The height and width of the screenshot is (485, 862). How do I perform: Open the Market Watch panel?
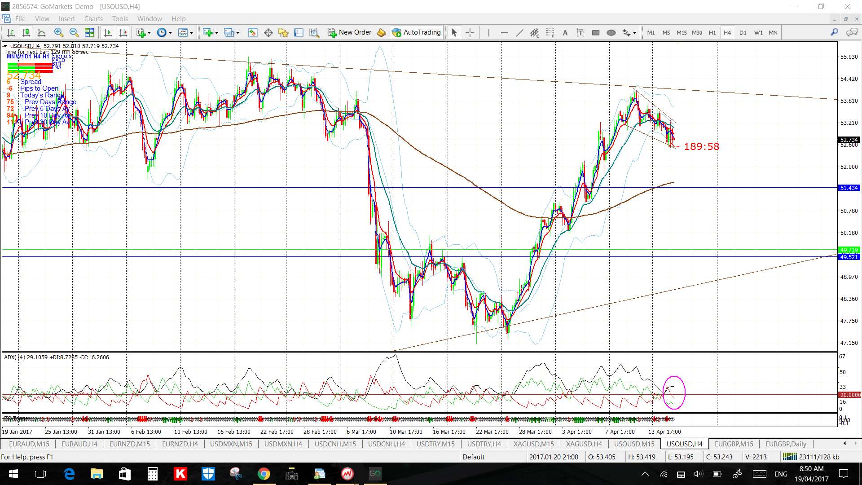tap(253, 32)
